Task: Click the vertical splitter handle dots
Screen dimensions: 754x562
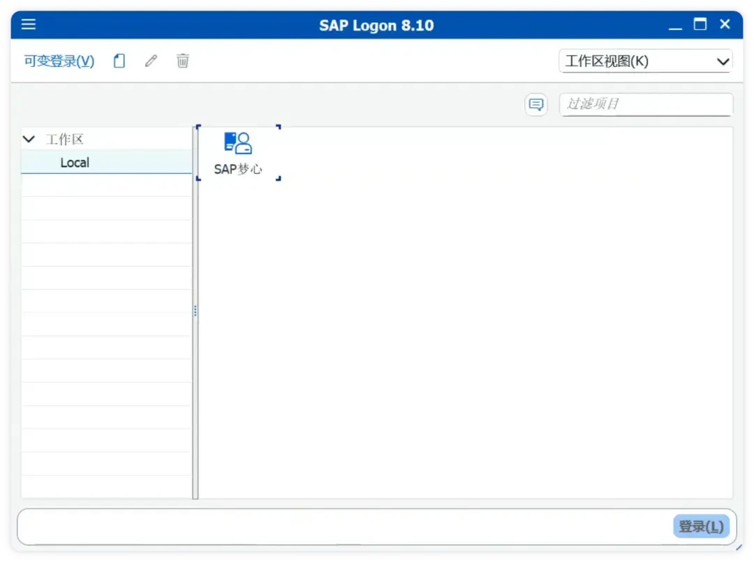Action: (x=195, y=311)
